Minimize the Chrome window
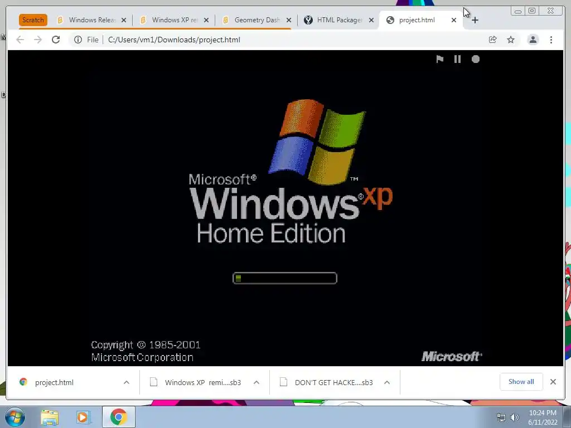The width and height of the screenshot is (571, 428). click(x=518, y=11)
